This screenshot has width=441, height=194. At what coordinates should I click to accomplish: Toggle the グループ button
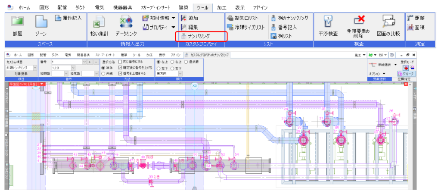(407, 73)
